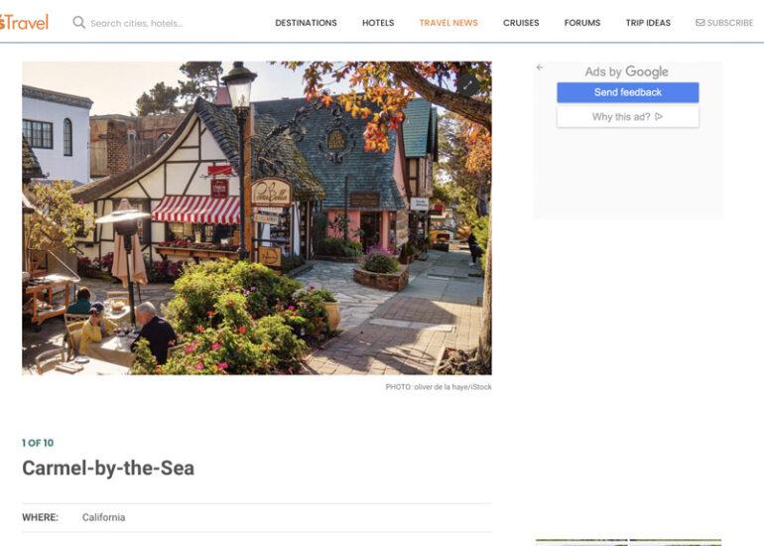Open the Cruises menu item
The width and height of the screenshot is (764, 546).
tap(521, 23)
